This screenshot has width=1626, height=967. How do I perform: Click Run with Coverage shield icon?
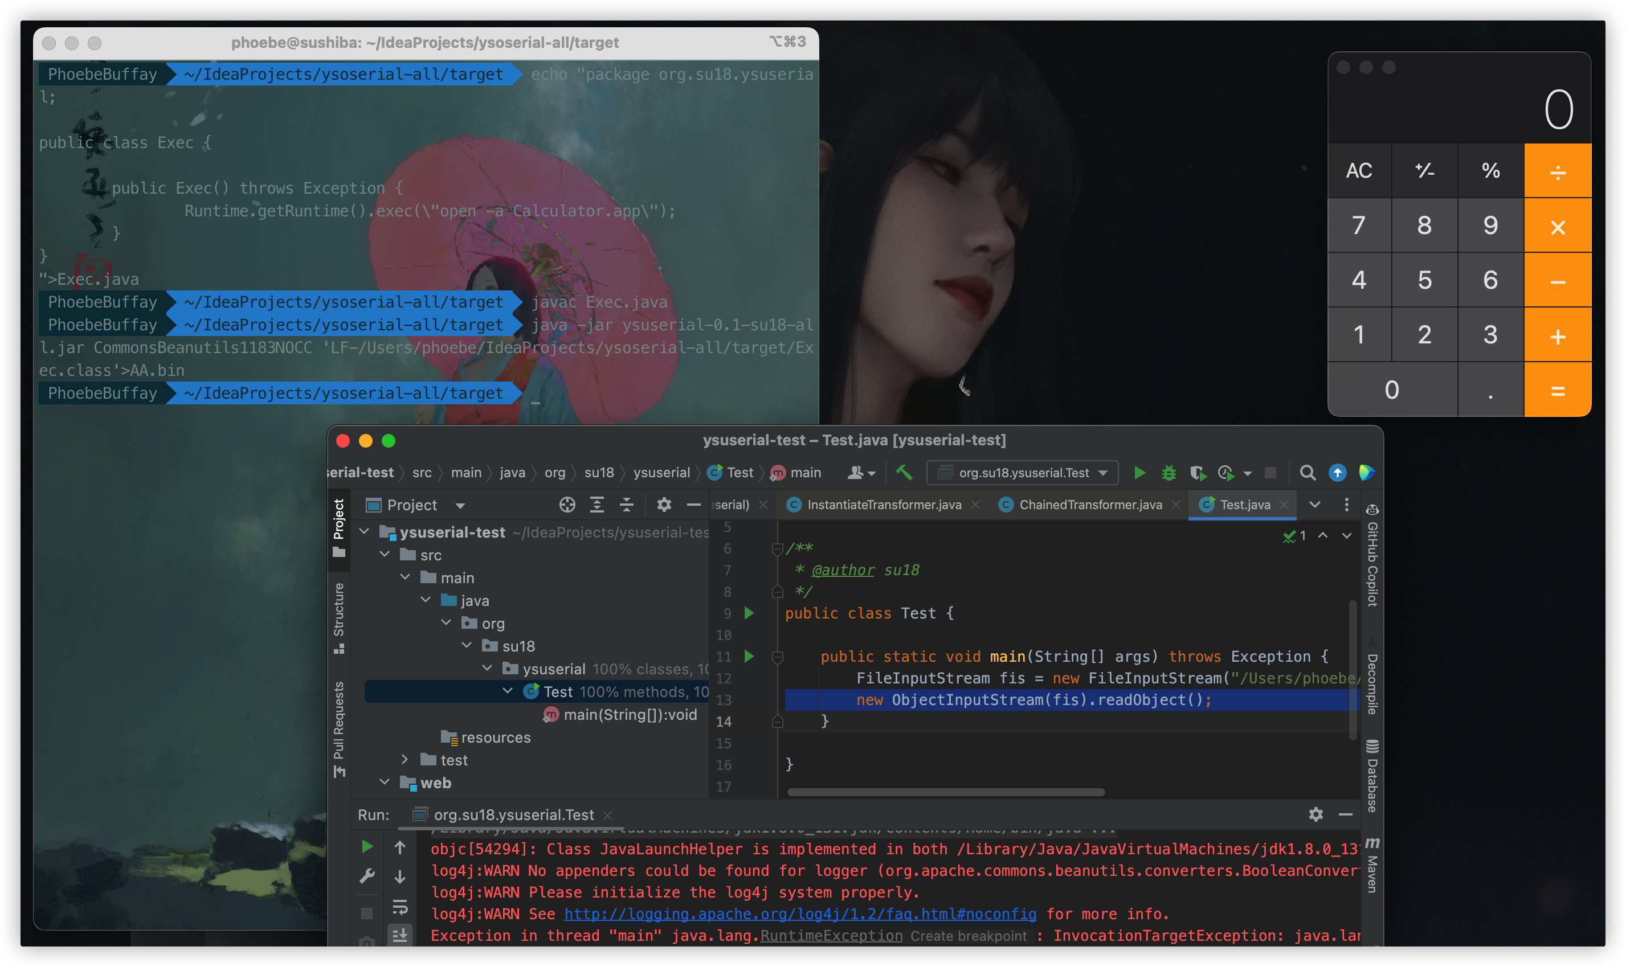(1198, 473)
